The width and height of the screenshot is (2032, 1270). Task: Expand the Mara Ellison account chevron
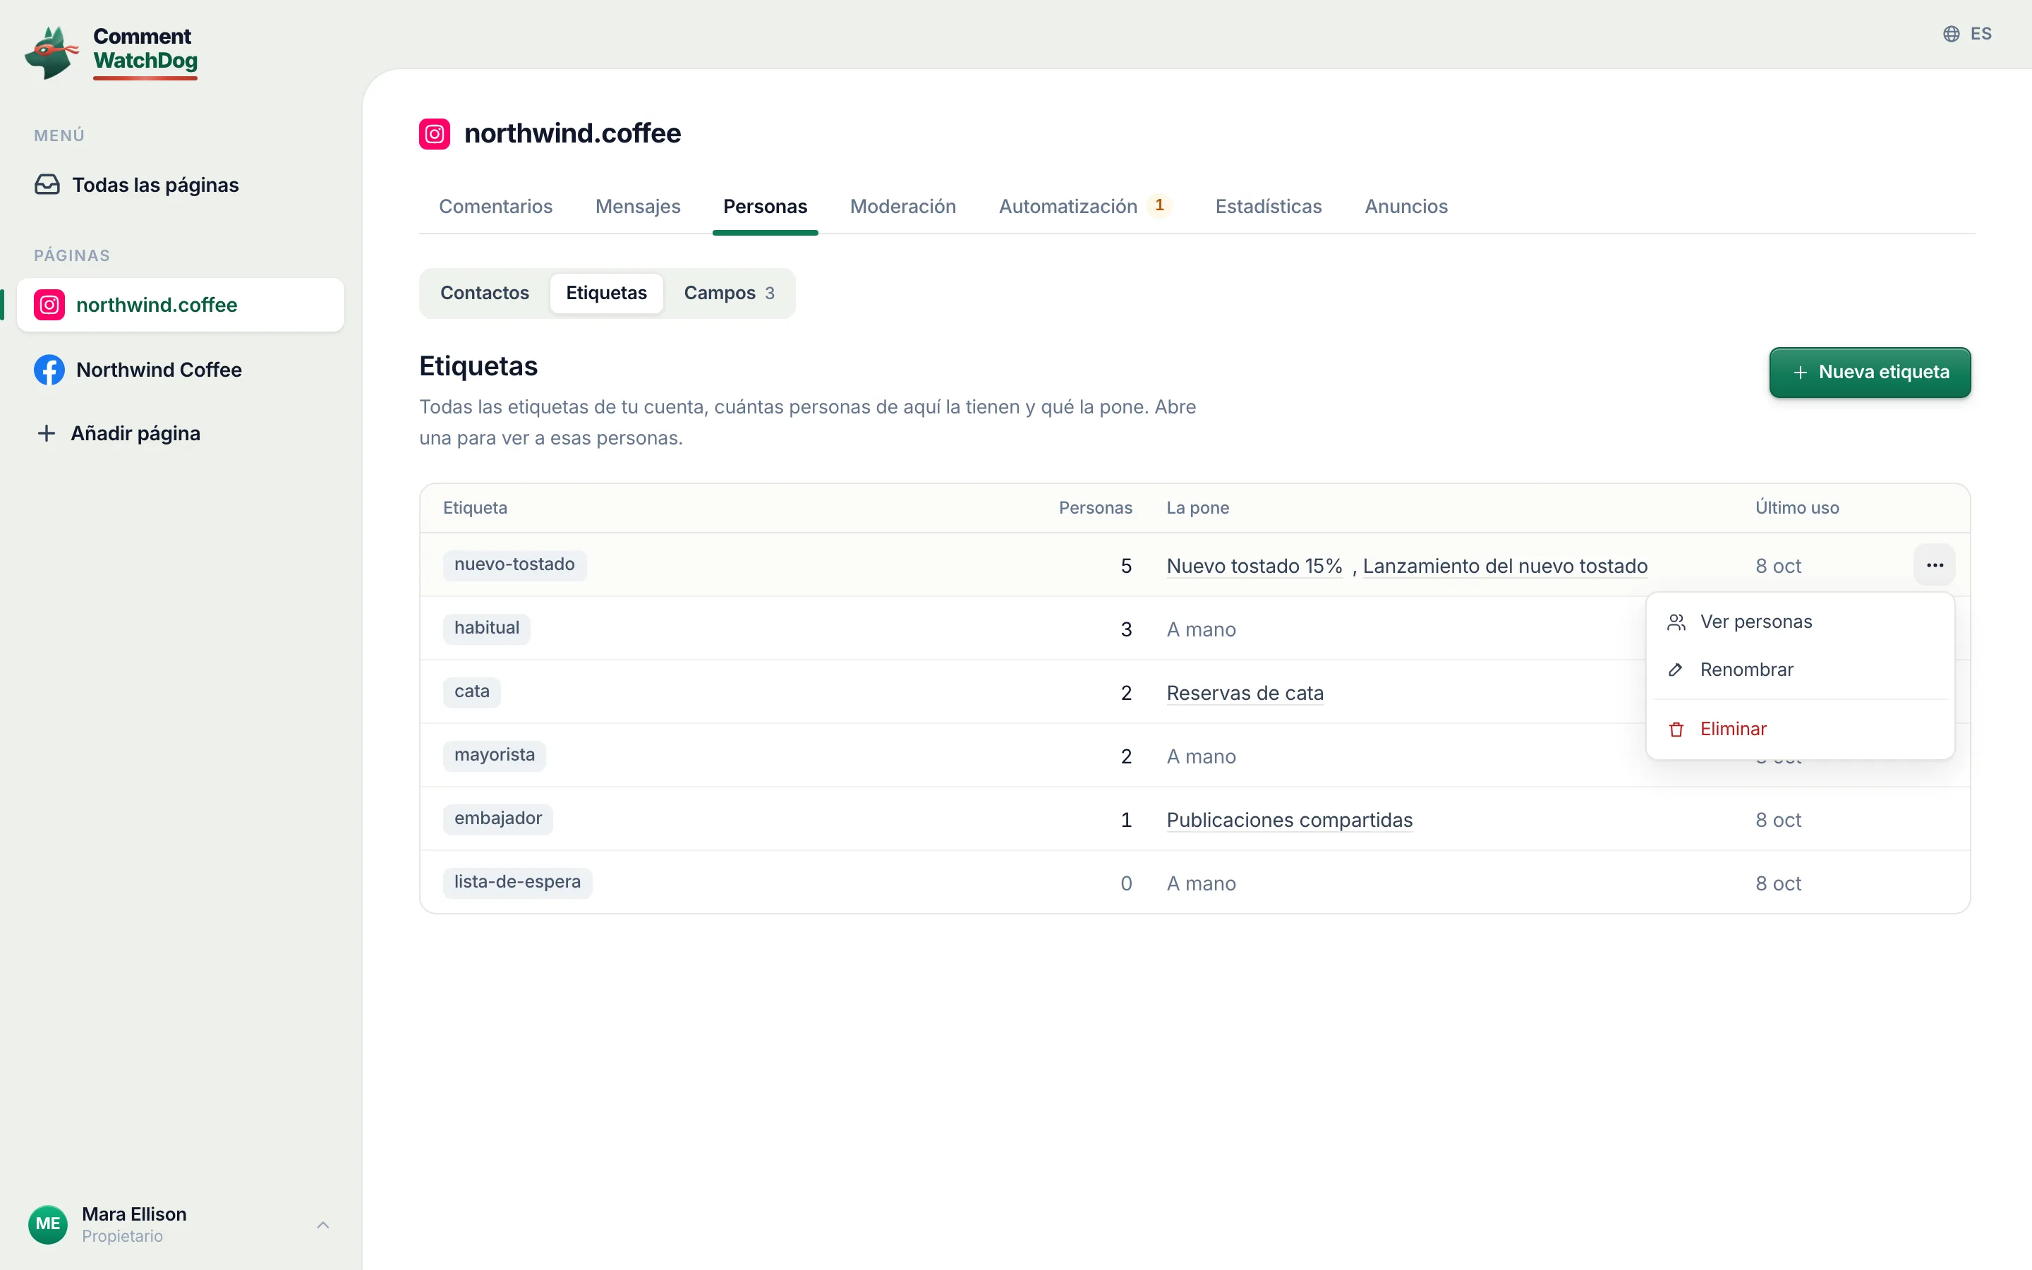click(x=323, y=1225)
